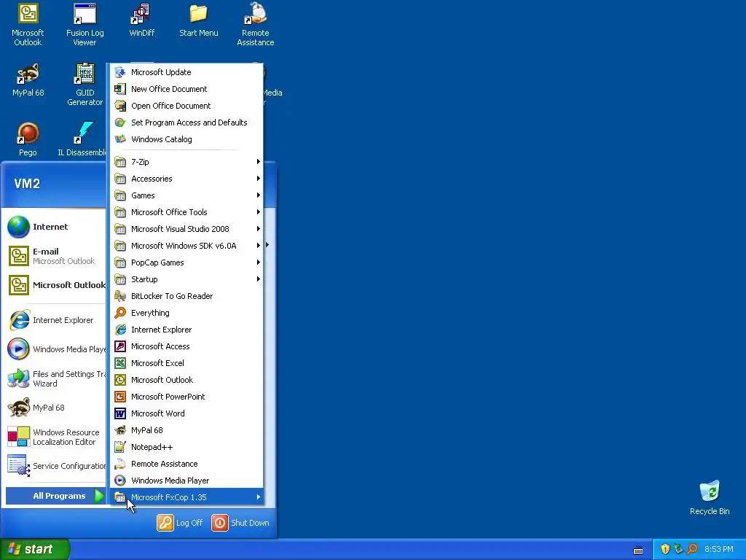Viewport: 746px width, 560px height.
Task: Open Internet Explorer in Start menu left pane
Action: 55,321
